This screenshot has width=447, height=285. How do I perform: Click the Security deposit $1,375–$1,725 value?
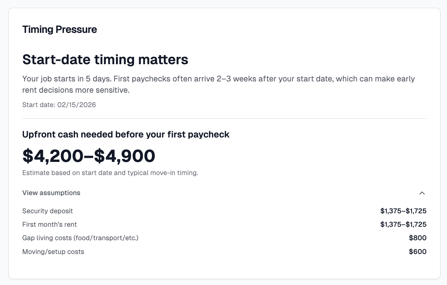coord(403,211)
